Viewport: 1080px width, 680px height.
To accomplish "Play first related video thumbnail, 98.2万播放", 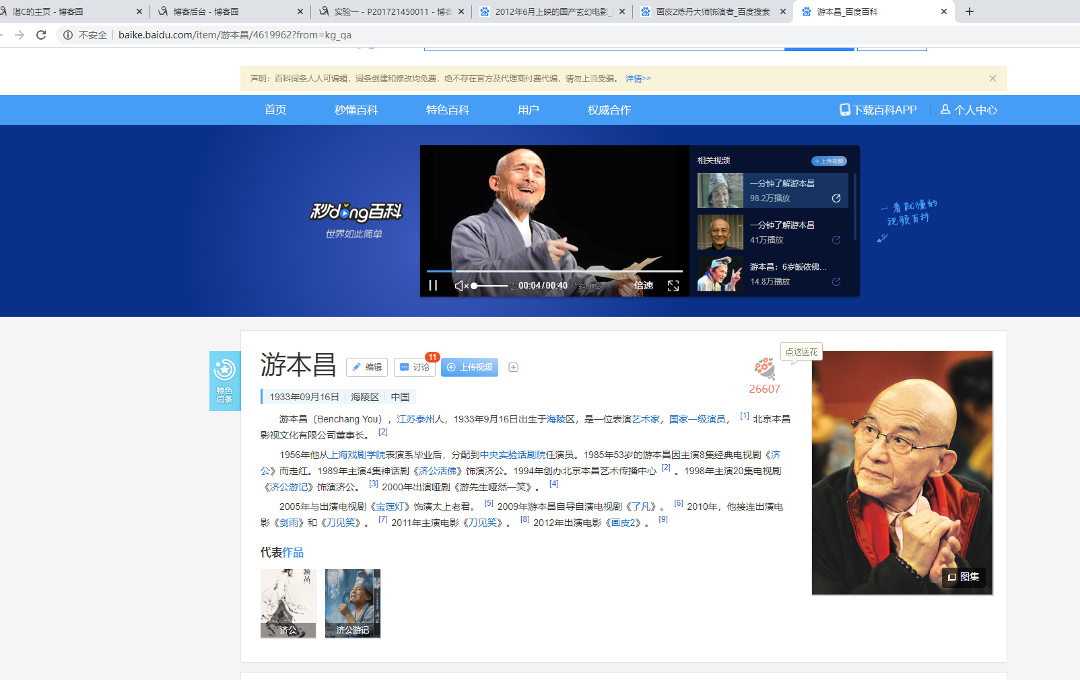I will click(720, 190).
